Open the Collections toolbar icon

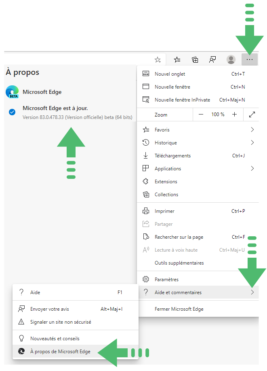(195, 59)
